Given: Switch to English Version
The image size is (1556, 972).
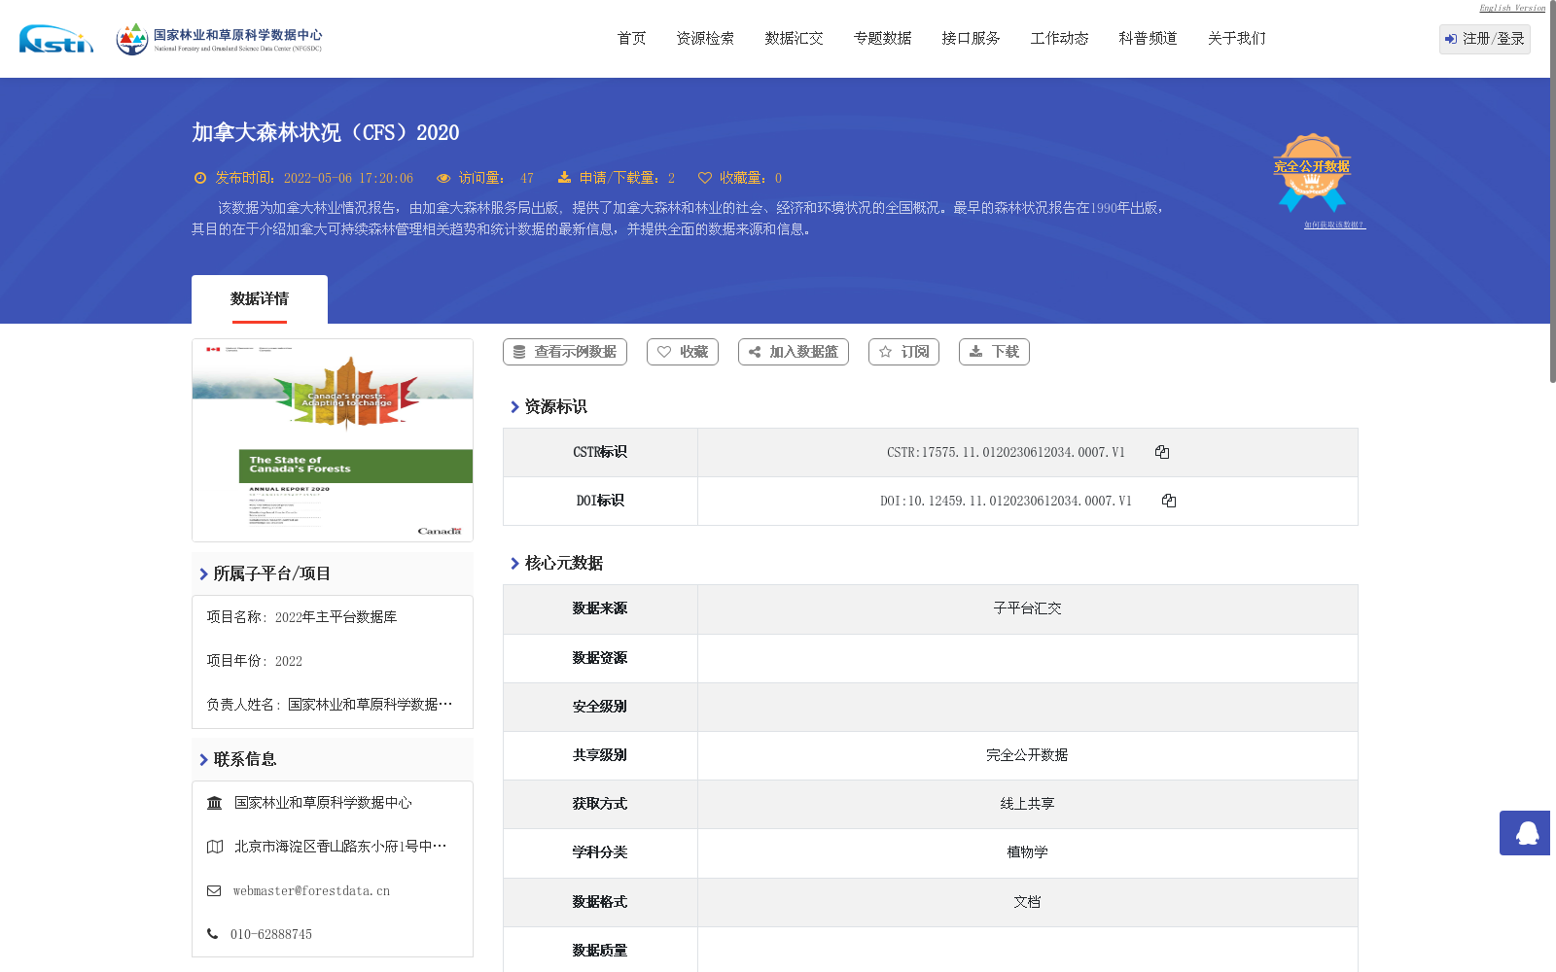Looking at the screenshot, I should [1512, 8].
